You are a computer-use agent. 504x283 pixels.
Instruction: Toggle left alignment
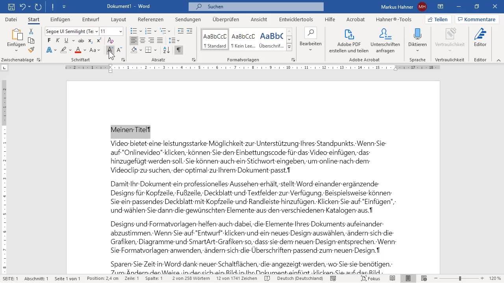coord(134,40)
